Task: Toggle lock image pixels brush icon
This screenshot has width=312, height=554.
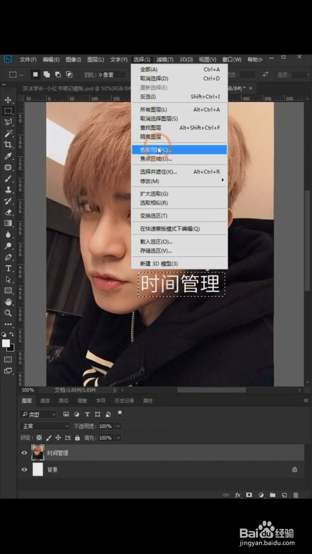Action: click(x=49, y=438)
